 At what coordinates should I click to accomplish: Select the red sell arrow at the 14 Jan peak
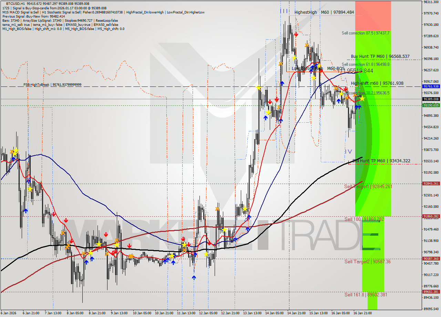[297, 34]
